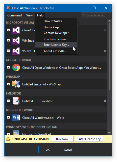The image size is (117, 162).
Task: Click the WinSnap application icon
Action: click(16, 84)
